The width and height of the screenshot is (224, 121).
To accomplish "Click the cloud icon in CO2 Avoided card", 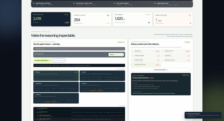I will (x=149, y=22).
